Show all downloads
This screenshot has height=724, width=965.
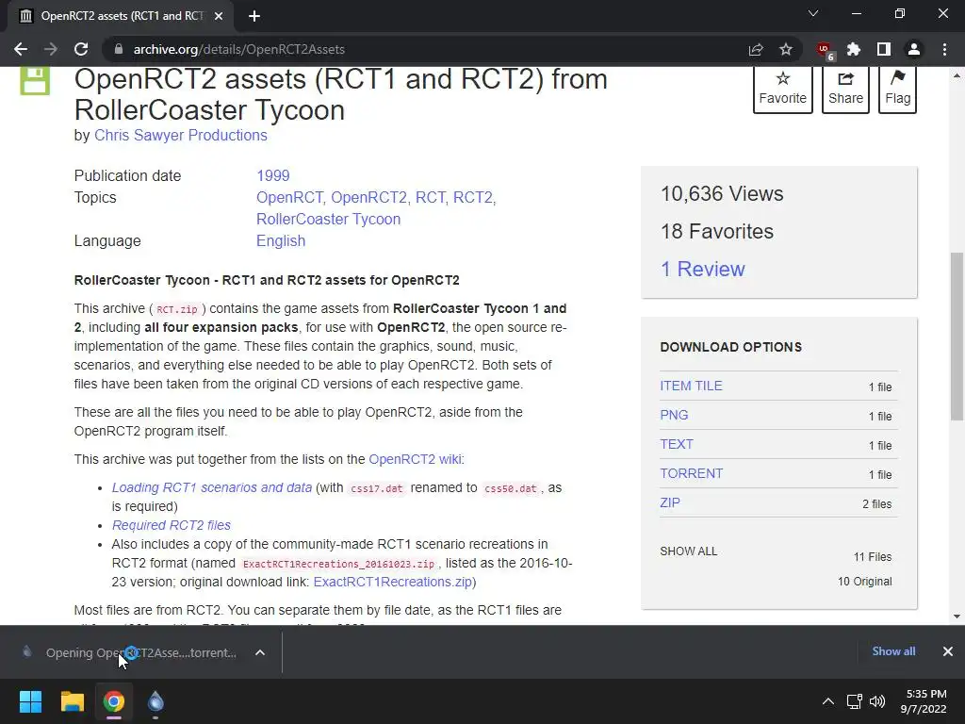pos(893,651)
